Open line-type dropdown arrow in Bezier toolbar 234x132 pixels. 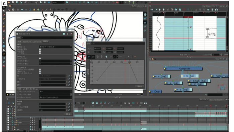coord(117,57)
